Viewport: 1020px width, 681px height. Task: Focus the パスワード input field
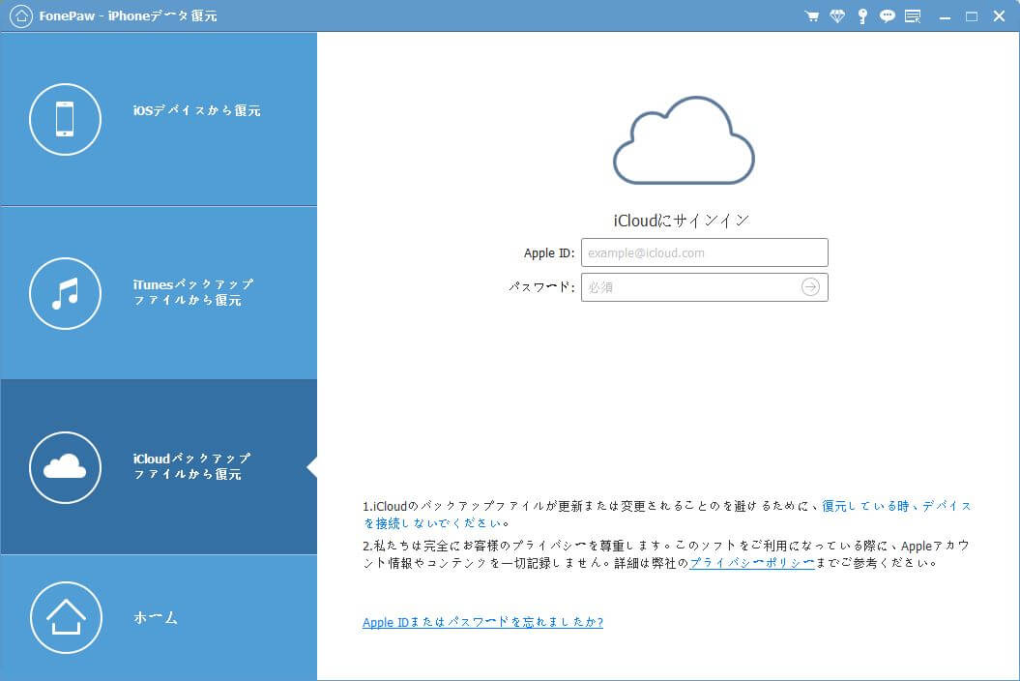click(705, 287)
